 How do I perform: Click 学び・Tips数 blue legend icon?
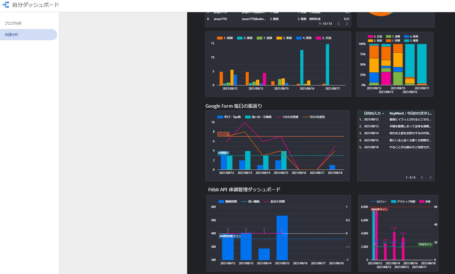coord(220,117)
